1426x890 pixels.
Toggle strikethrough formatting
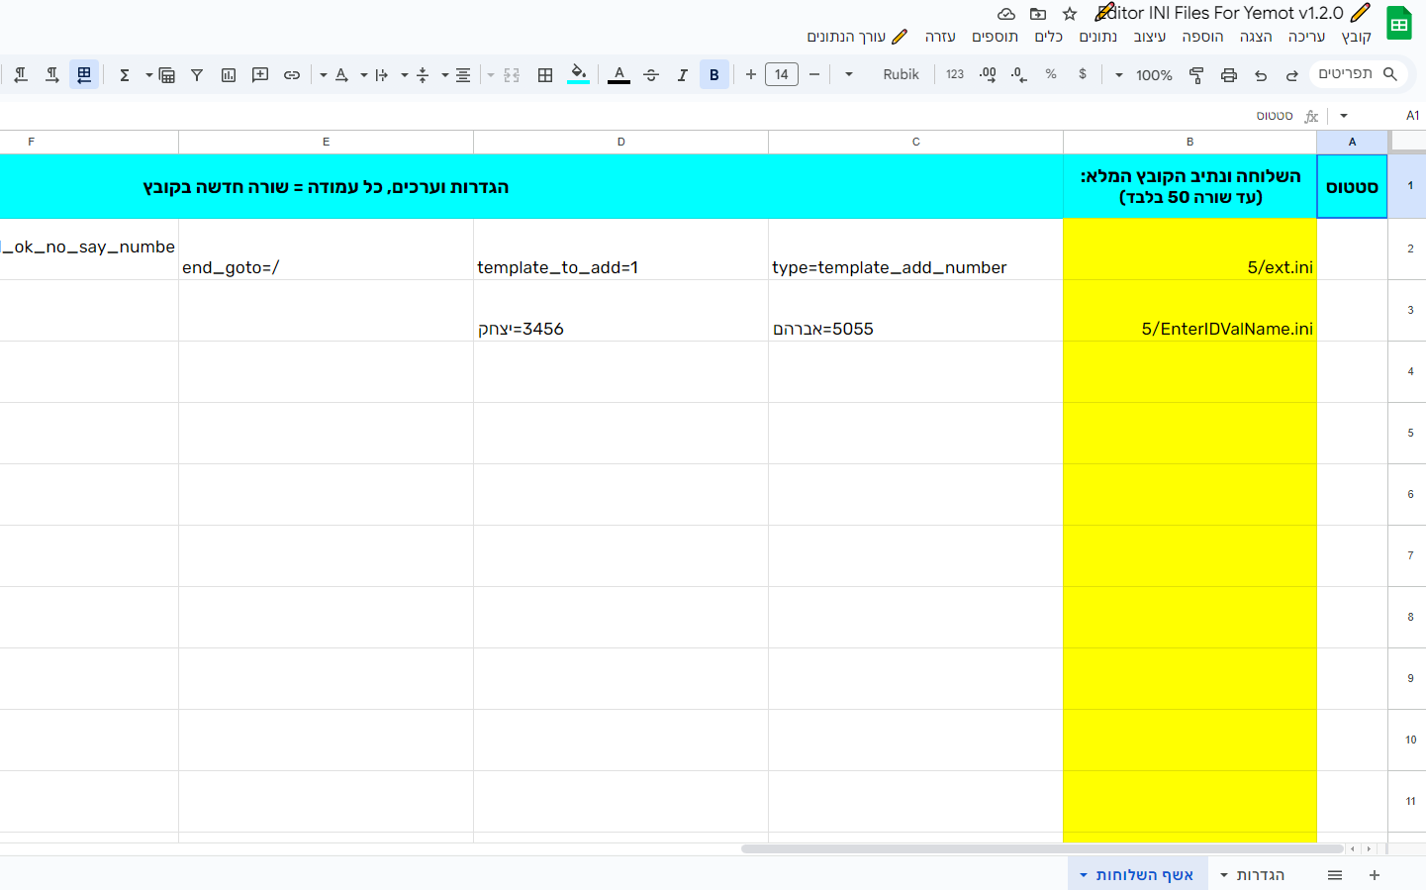coord(651,75)
